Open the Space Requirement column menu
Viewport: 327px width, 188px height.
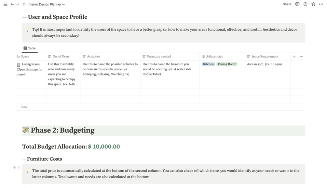pos(265,57)
